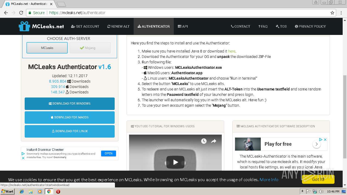The width and height of the screenshot is (347, 195).
Task: Select the MCLeaks auth-server option
Action: pyautogui.click(x=47, y=48)
